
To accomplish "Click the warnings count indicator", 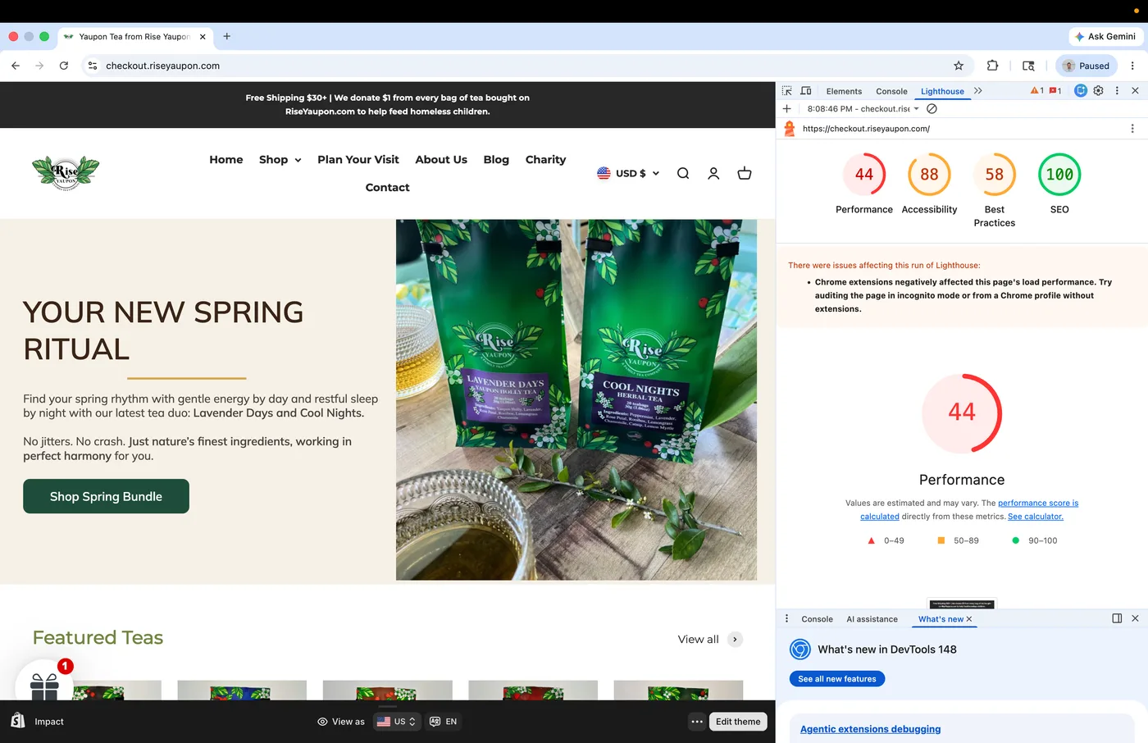I will click(1037, 91).
